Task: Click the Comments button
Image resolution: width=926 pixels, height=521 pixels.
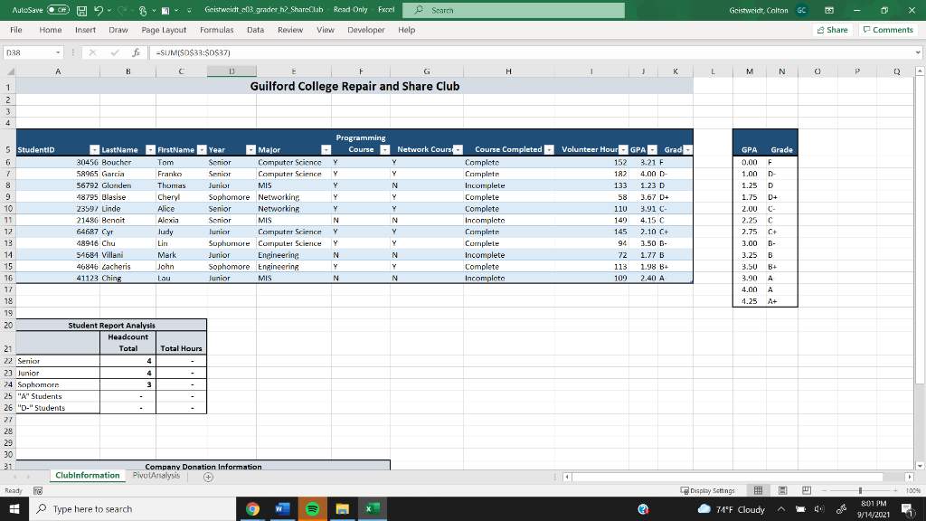Action: coord(887,30)
